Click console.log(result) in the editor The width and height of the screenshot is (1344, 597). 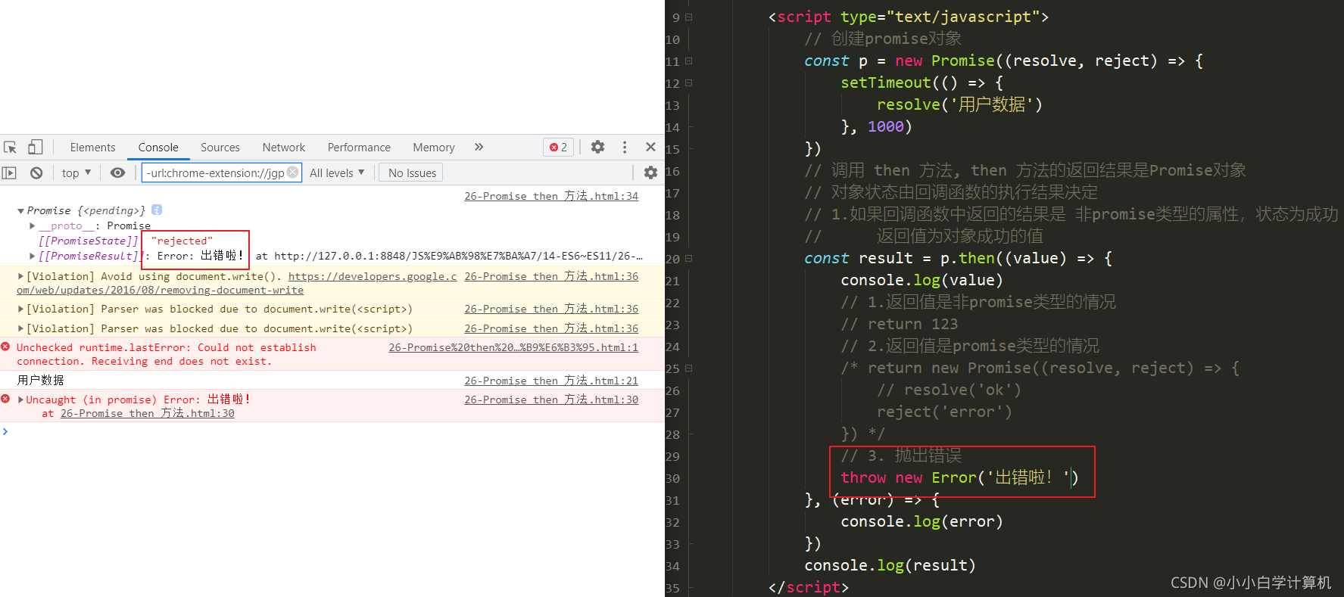tap(890, 565)
